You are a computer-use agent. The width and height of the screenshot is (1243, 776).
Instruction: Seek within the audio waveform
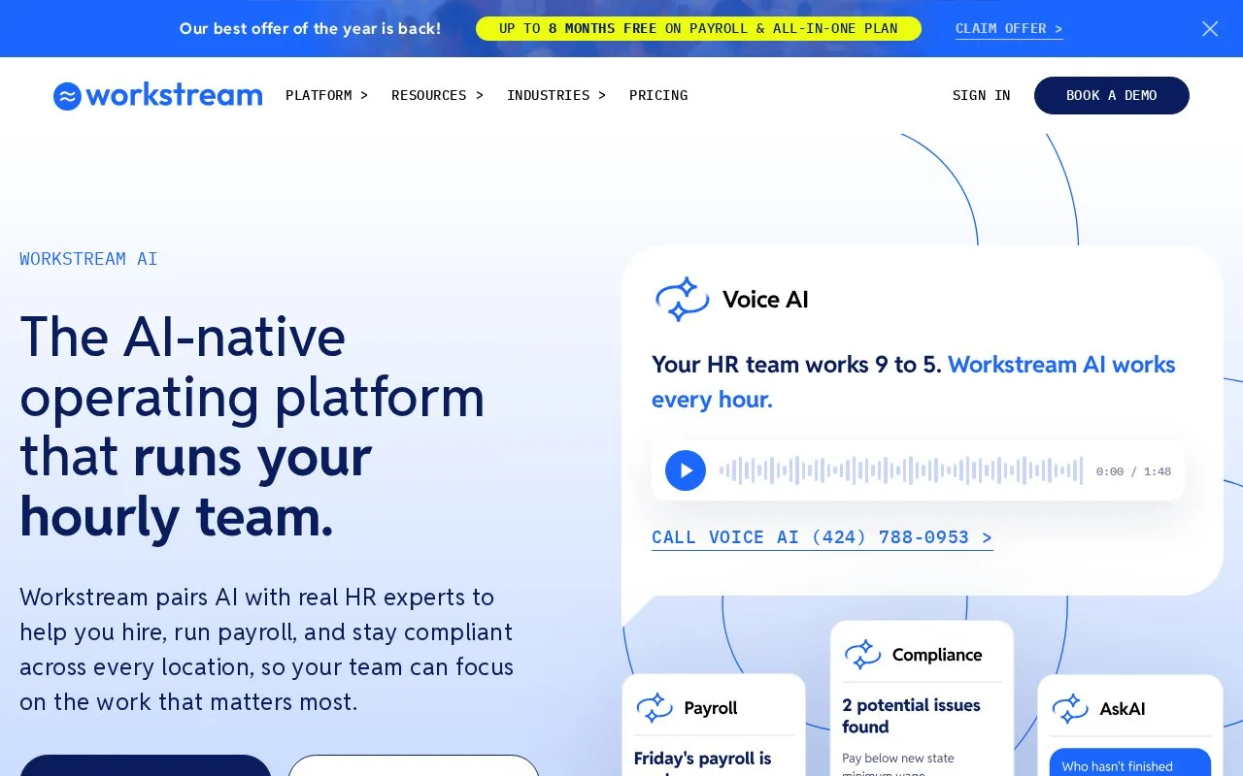[900, 470]
